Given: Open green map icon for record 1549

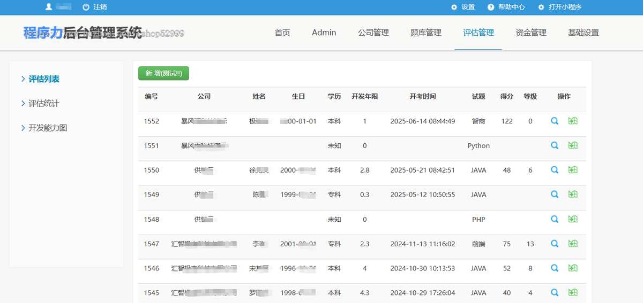Looking at the screenshot, I should click(573, 195).
